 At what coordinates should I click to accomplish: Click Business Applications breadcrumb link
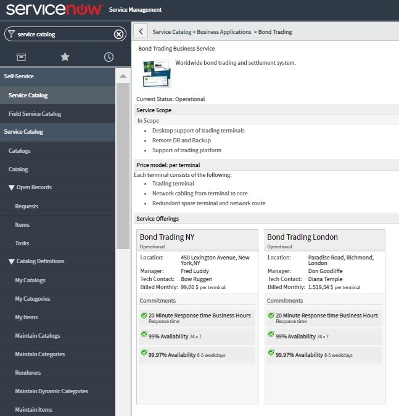point(224,32)
